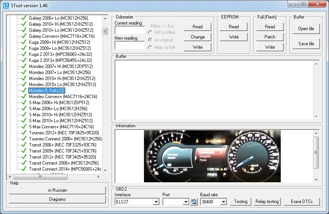Click Odometer Read button
This screenshot has height=214, width=329.
(x=197, y=27)
